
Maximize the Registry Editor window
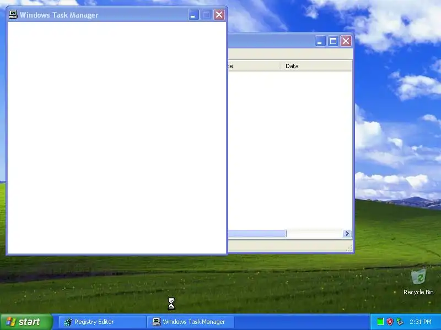point(333,41)
